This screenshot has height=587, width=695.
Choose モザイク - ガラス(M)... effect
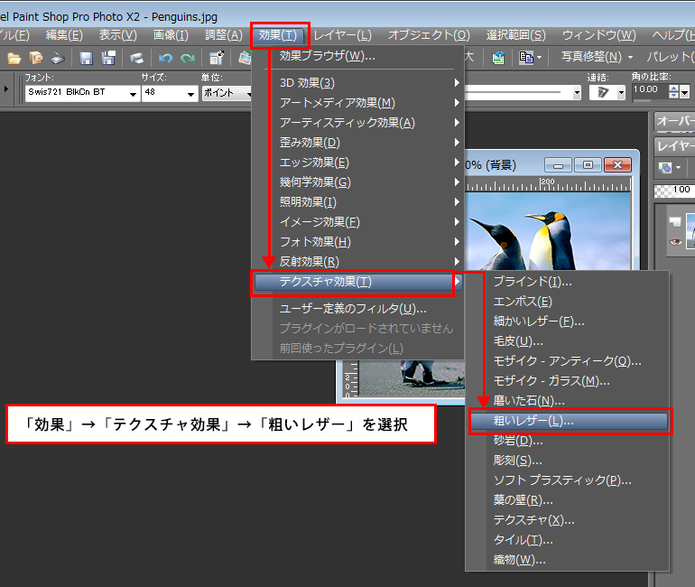coord(567,381)
